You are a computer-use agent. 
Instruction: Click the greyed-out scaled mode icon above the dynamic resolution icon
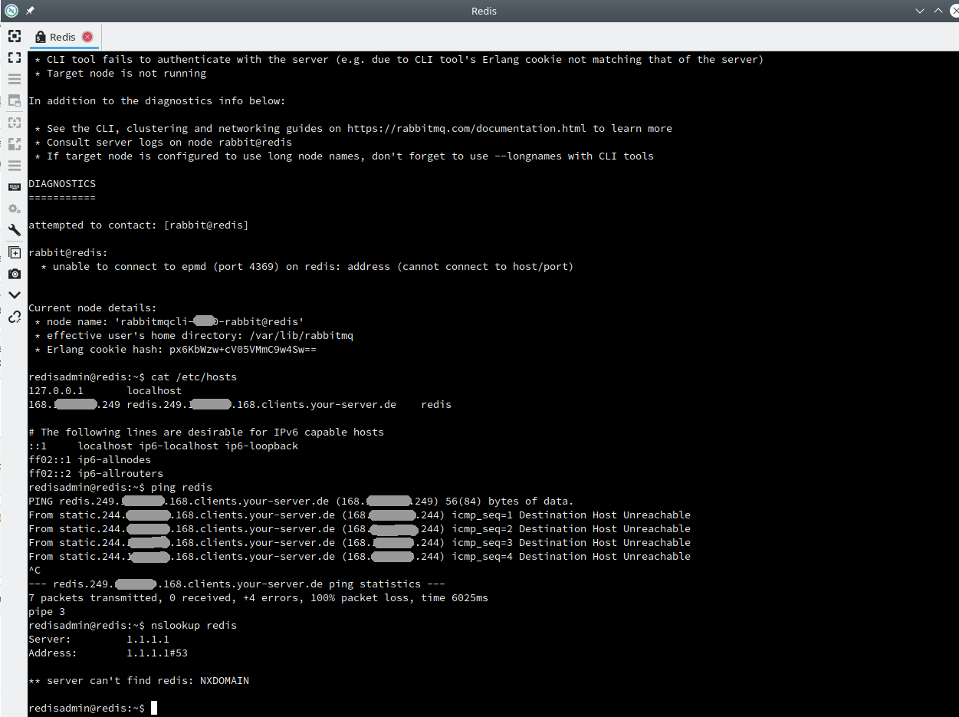tap(14, 122)
